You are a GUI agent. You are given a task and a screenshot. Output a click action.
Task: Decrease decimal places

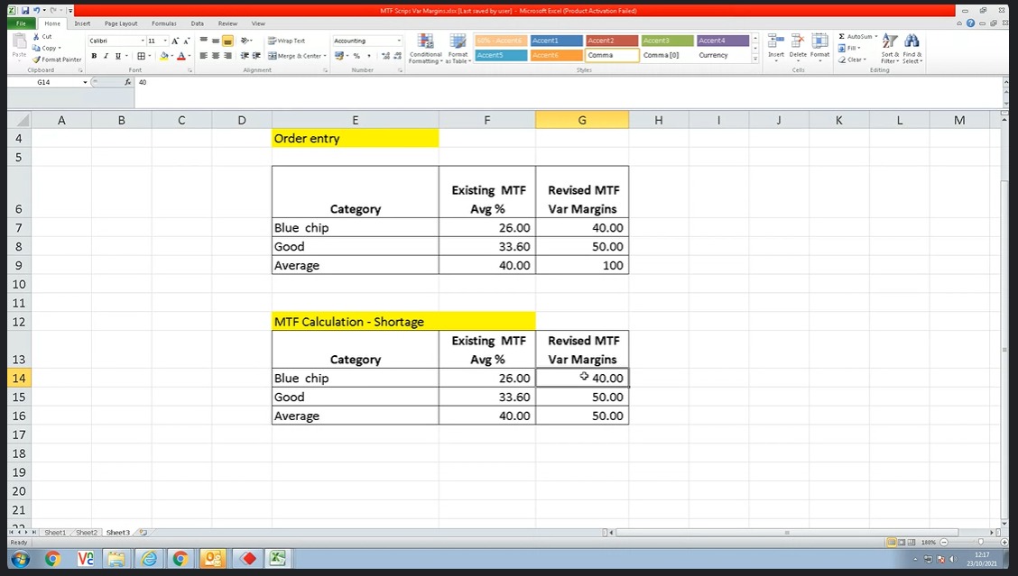[x=397, y=57]
